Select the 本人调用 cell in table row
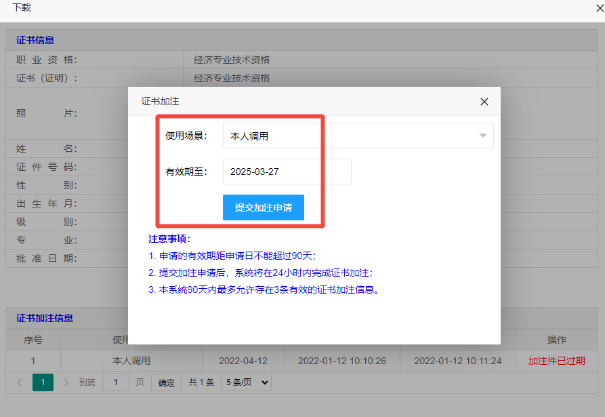The height and width of the screenshot is (417, 605). coord(131,361)
